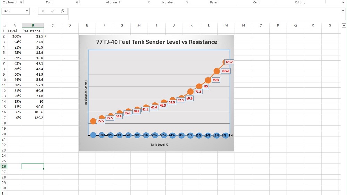Click the 'Tank Level %' axis title

pyautogui.click(x=159, y=145)
